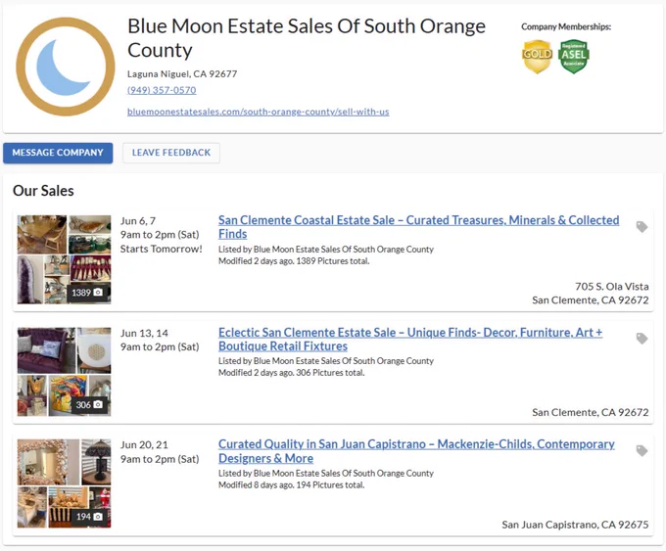Image resolution: width=666 pixels, height=551 pixels.
Task: Open Curated Quality in San Juan Capistrano listing
Action: [416, 451]
